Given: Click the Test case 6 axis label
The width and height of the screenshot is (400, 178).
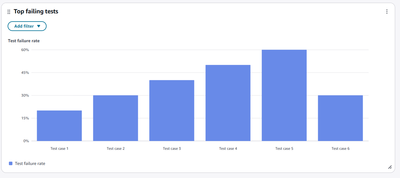Looking at the screenshot, I should [340, 149].
